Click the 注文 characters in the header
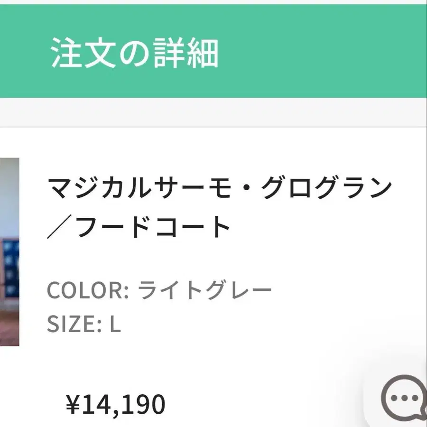Image resolution: width=427 pixels, height=427 pixels. click(84, 53)
